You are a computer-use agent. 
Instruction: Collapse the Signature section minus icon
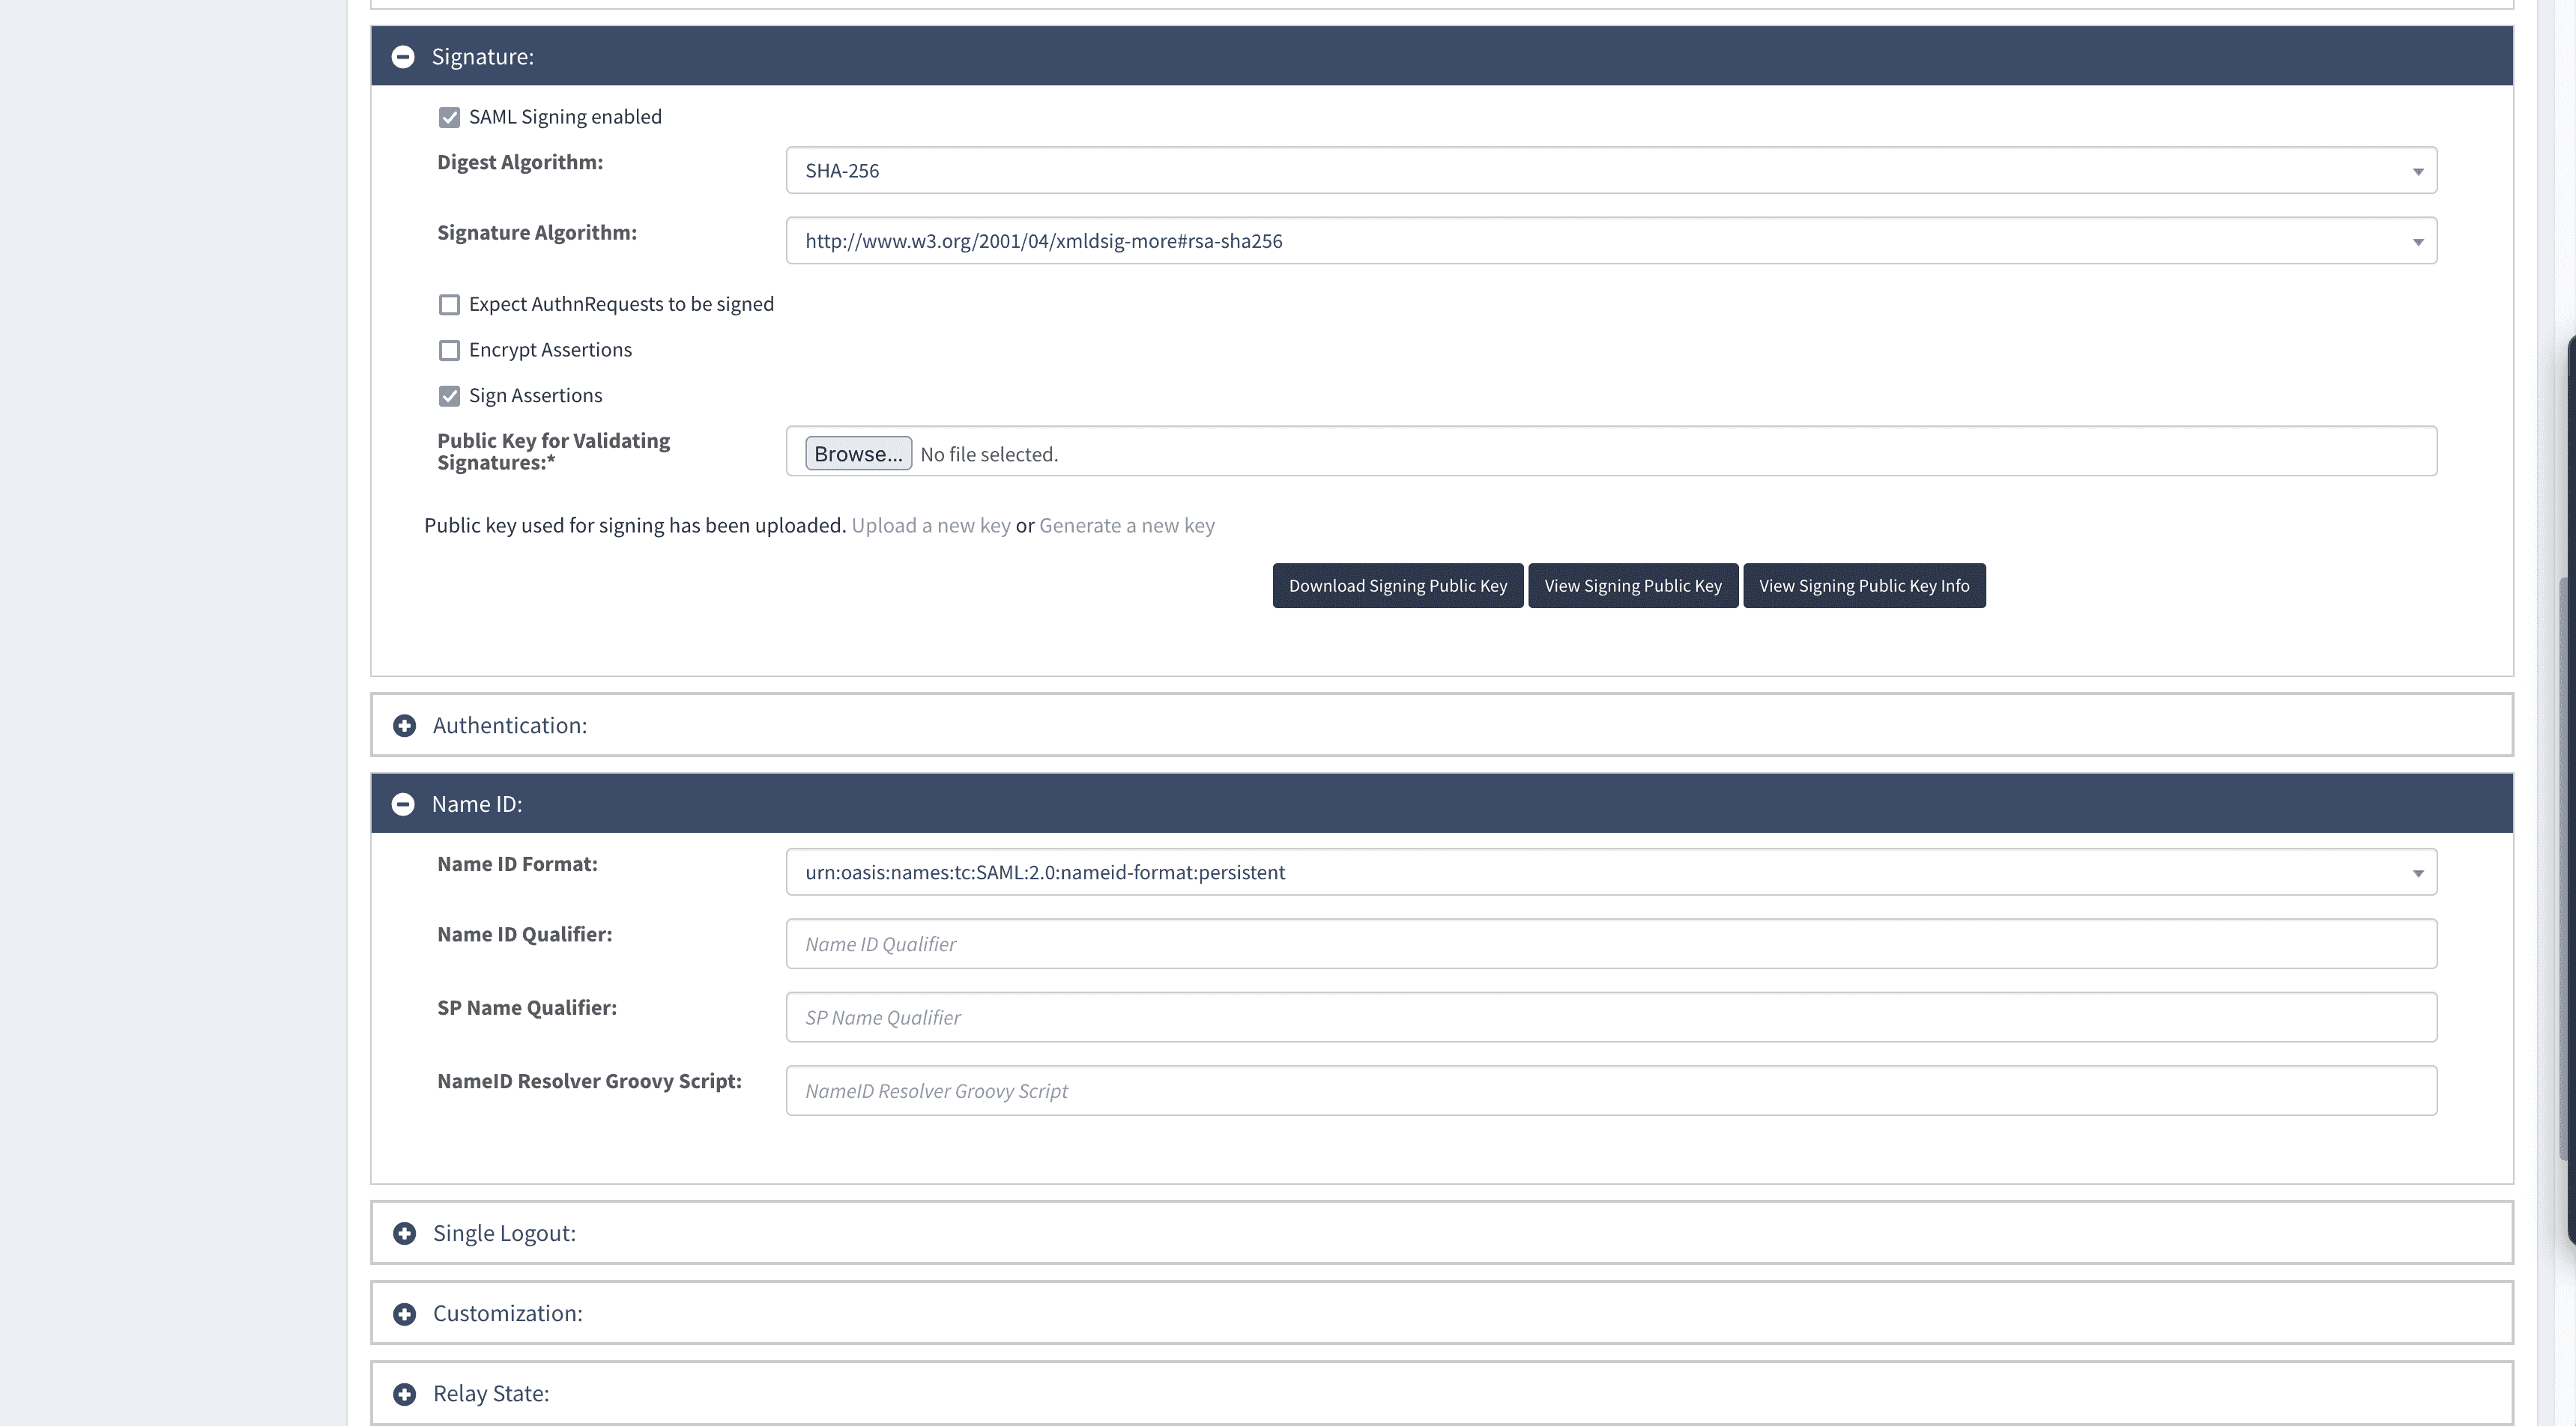[403, 57]
